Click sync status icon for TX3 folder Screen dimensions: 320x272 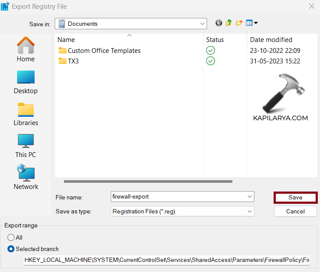211,61
